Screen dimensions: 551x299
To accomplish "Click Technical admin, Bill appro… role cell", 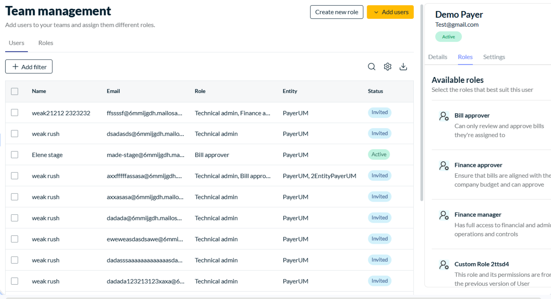I will [233, 176].
